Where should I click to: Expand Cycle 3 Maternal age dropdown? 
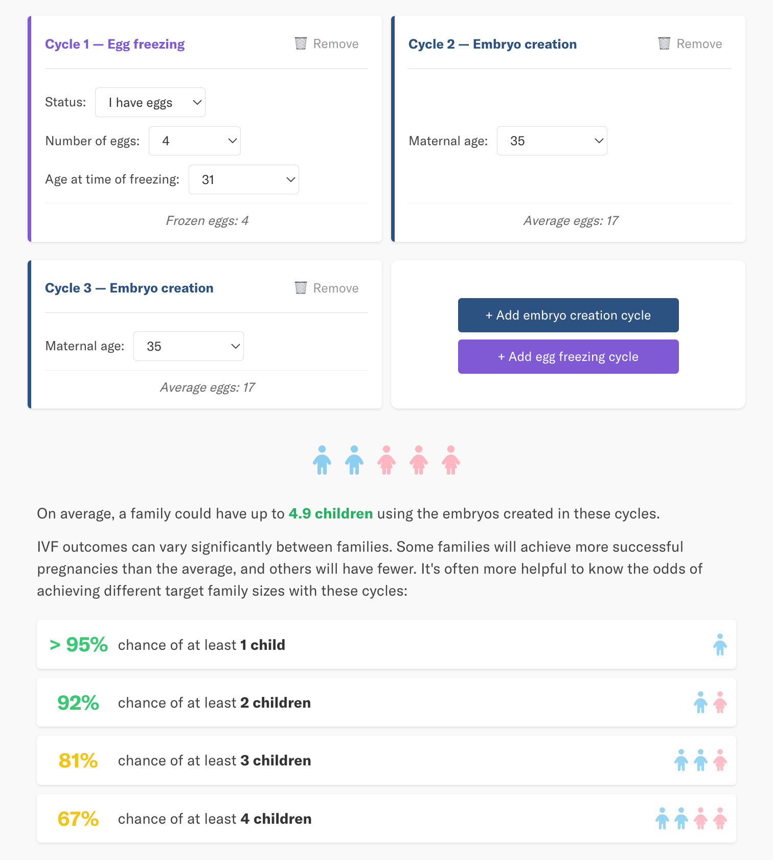coord(189,346)
